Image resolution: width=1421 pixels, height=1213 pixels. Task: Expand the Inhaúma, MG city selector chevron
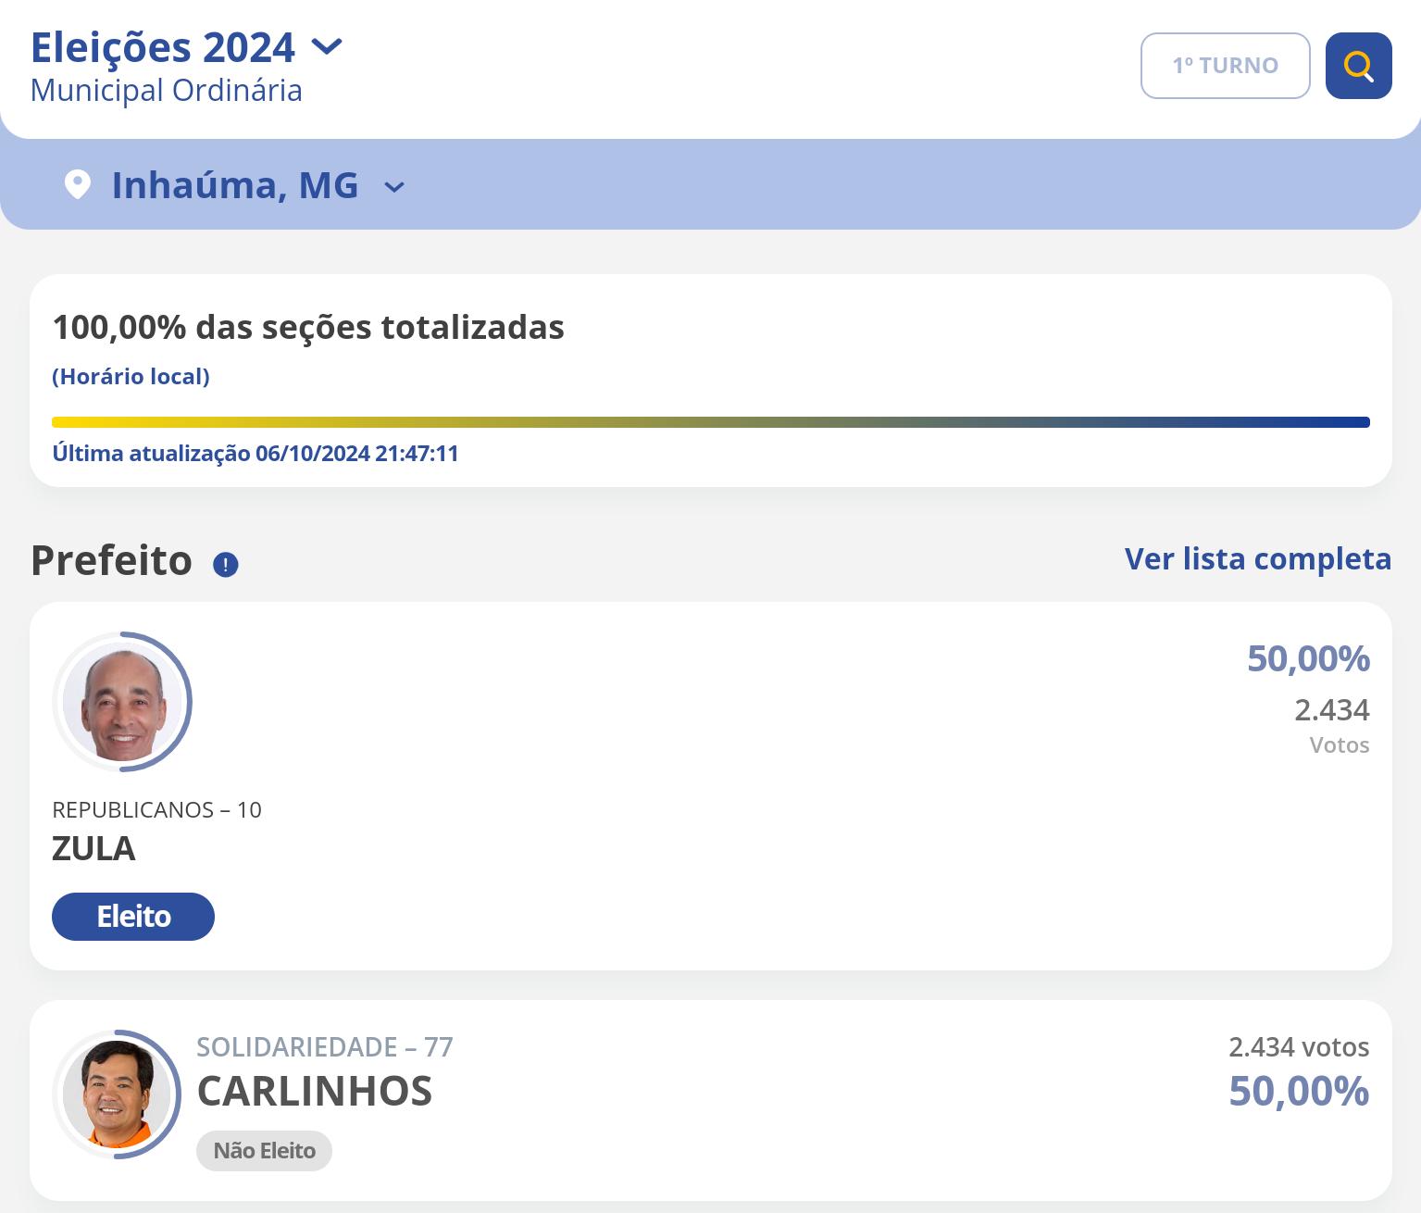pyautogui.click(x=394, y=187)
